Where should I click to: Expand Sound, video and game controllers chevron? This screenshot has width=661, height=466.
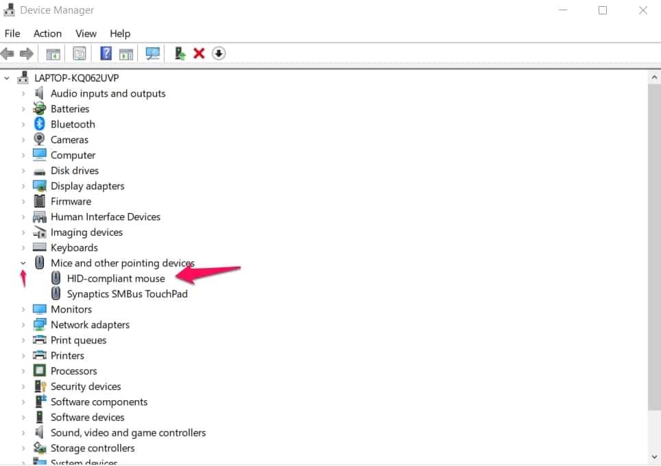[23, 432]
